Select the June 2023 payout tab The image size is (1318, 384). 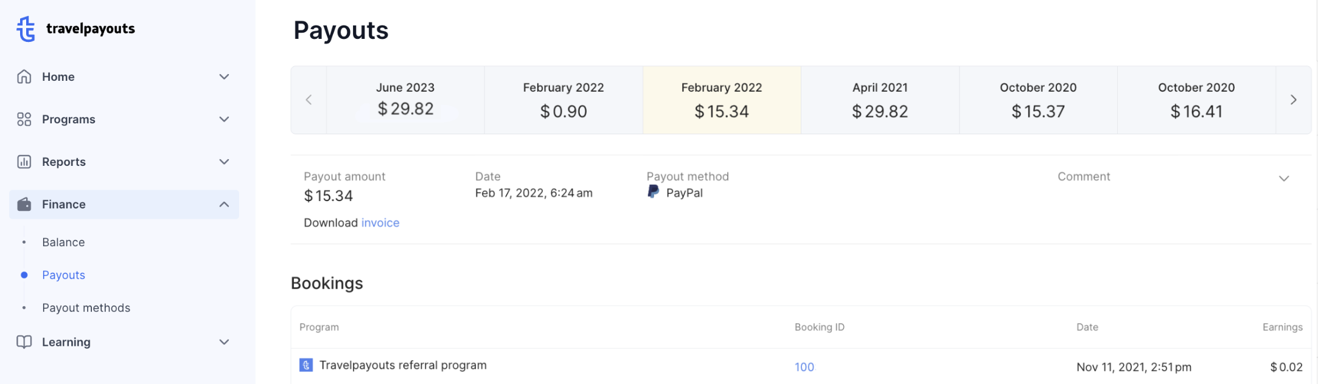405,100
